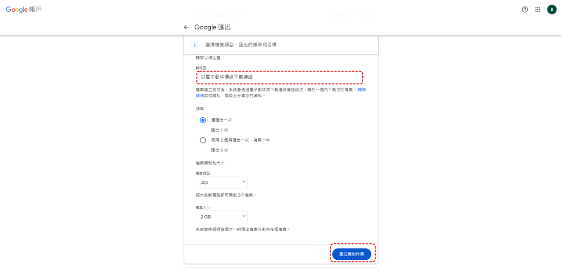
Task: Click the Google 帳戶 logo
Action: pyautogui.click(x=24, y=9)
